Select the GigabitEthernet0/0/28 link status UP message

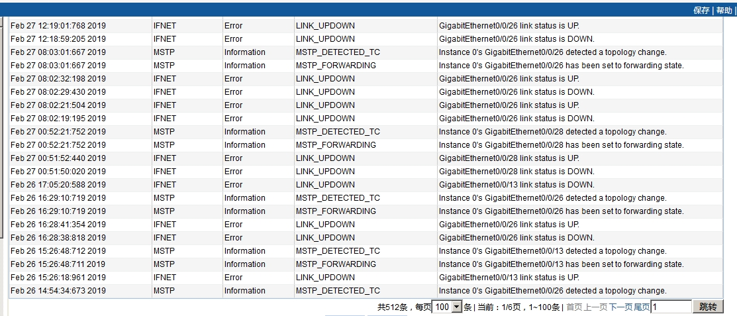[x=509, y=158]
